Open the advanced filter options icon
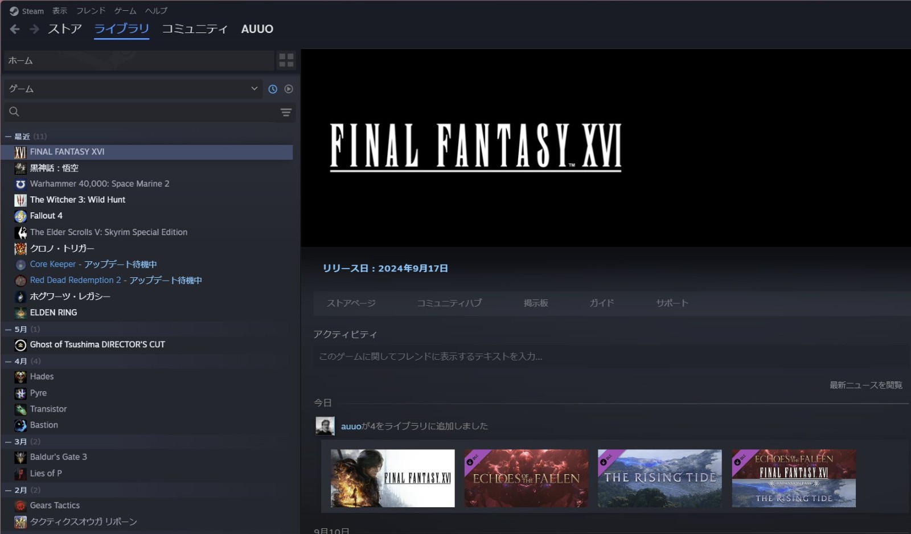The image size is (911, 534). coord(285,112)
